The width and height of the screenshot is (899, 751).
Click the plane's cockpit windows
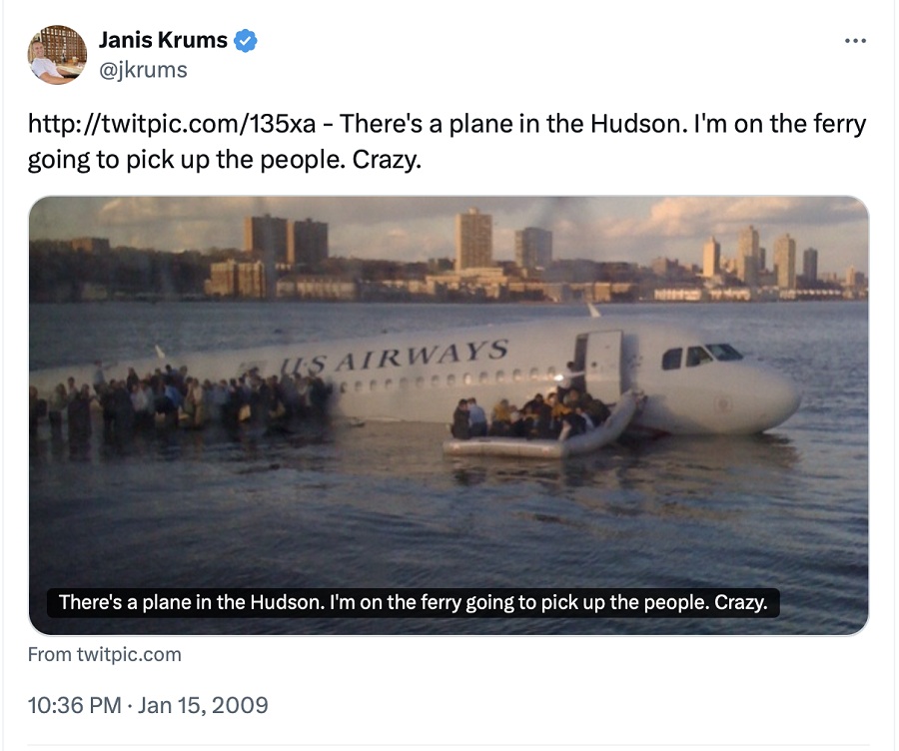(702, 356)
